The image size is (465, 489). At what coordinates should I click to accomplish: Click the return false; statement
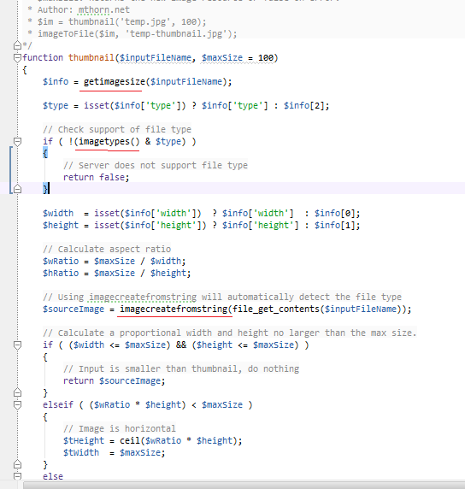96,177
